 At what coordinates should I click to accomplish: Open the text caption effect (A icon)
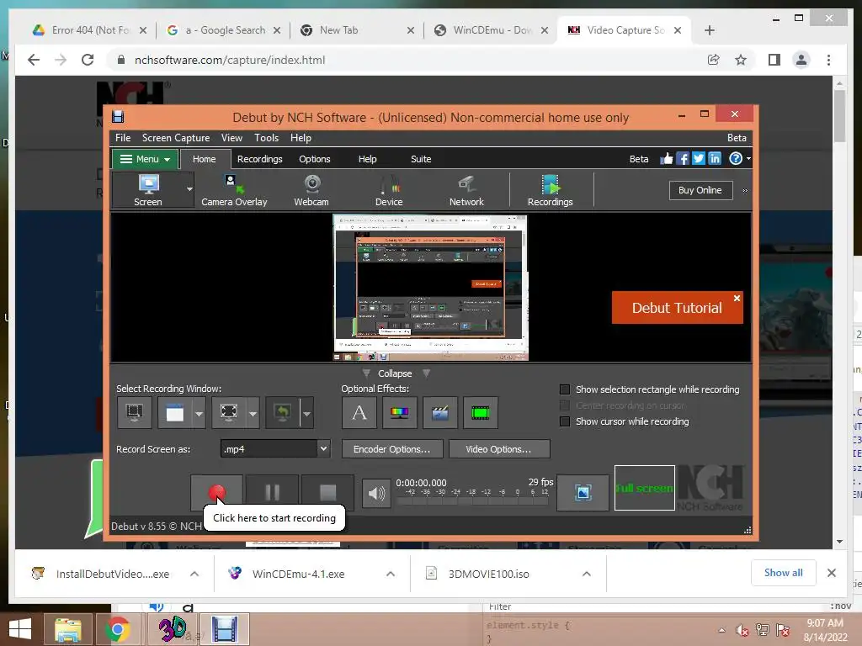[359, 412]
